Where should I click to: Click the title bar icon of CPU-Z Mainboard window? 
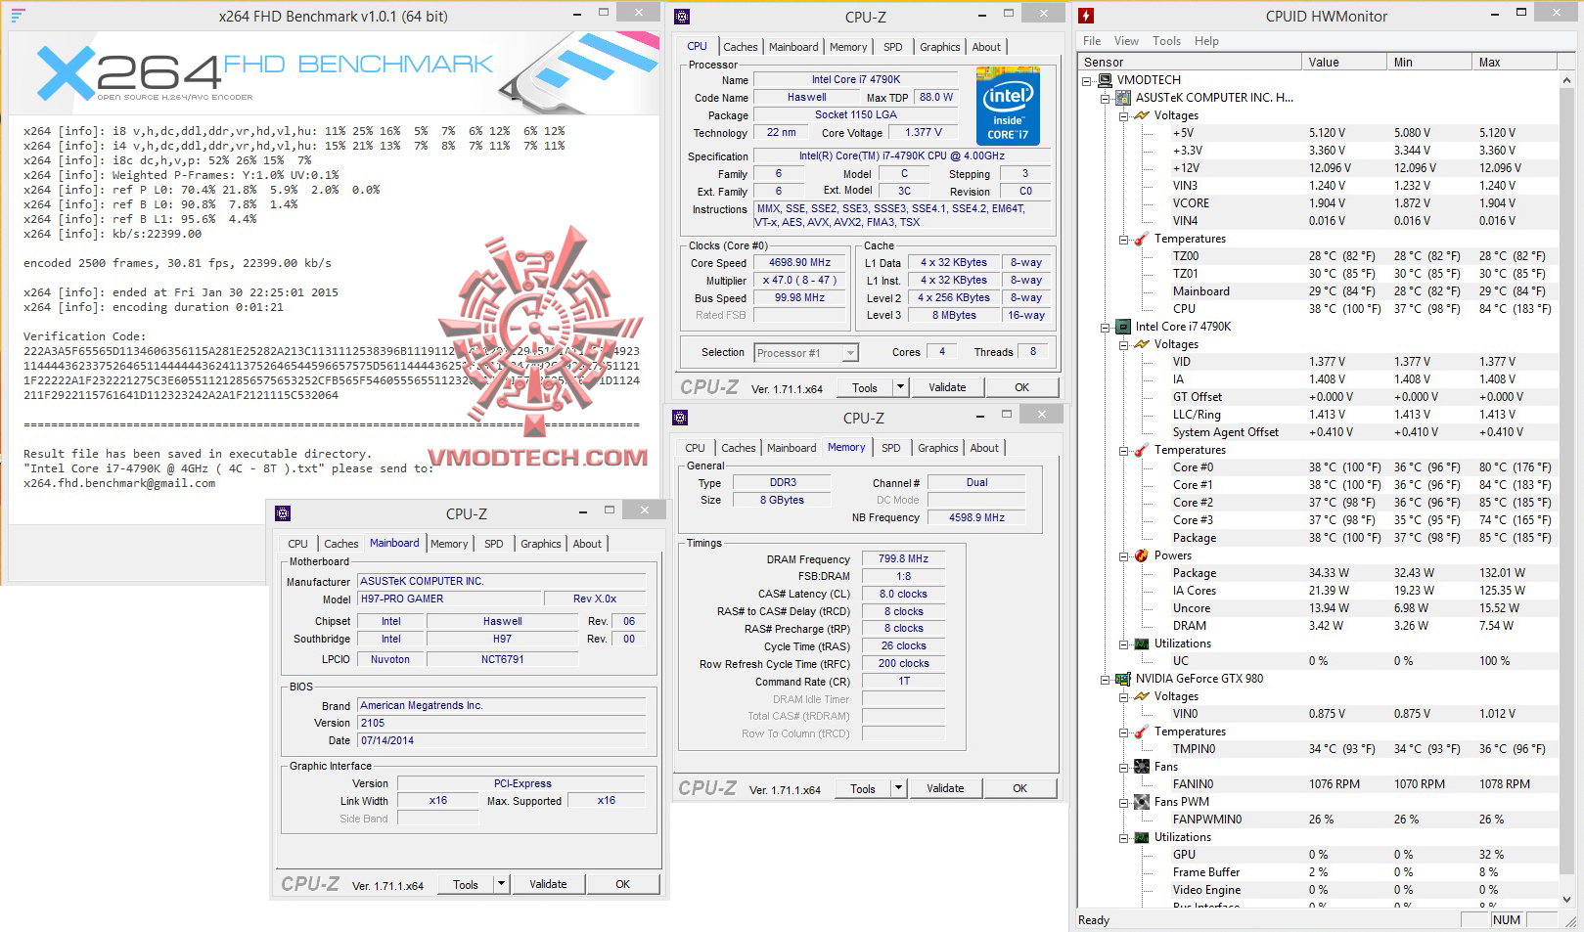point(283,513)
